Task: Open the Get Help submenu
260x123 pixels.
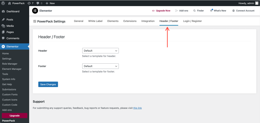Action: 7,84
